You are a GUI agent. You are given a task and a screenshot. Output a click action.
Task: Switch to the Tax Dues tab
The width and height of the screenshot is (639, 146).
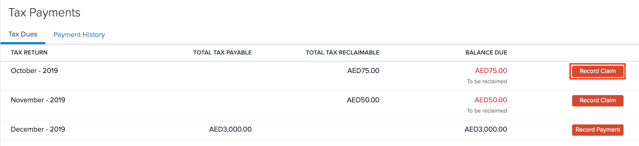pyautogui.click(x=23, y=34)
